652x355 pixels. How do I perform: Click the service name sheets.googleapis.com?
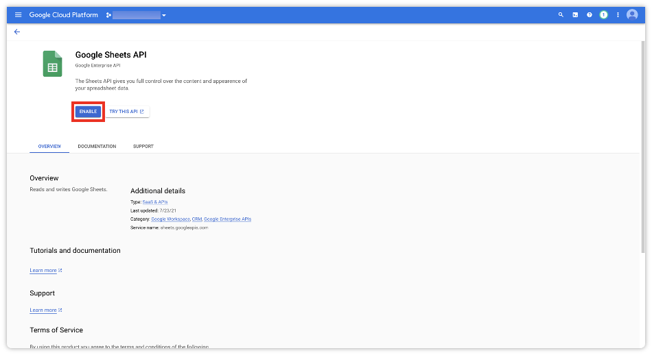pos(184,228)
